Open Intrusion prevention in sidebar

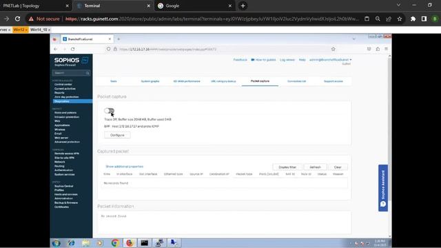click(x=67, y=116)
